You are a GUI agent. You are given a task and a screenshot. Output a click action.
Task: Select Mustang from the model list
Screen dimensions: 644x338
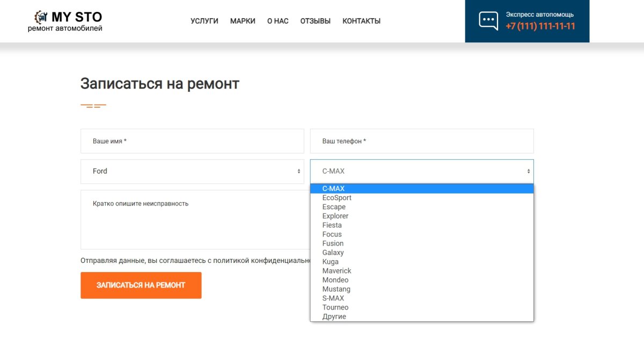[x=336, y=289]
